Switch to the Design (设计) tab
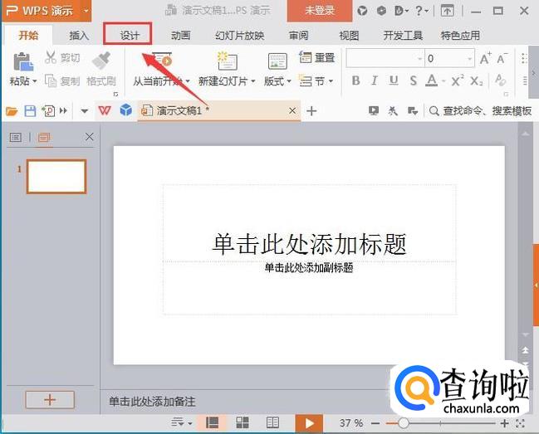This screenshot has height=434, width=539. point(128,34)
